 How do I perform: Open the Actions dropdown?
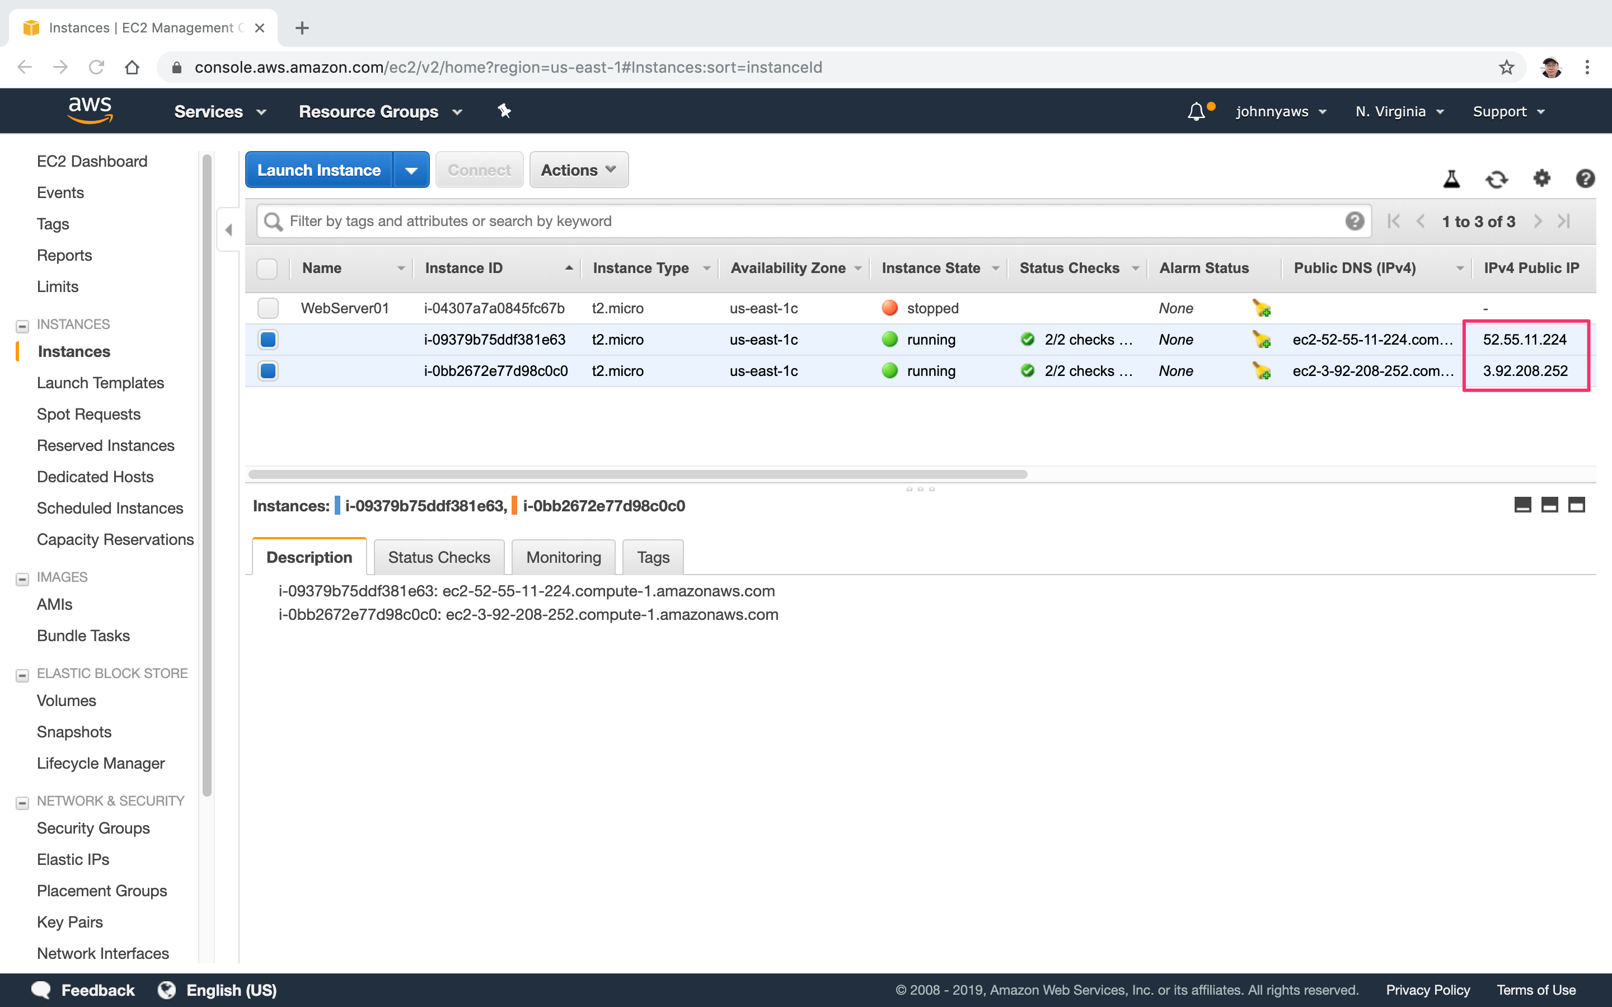[x=578, y=171]
